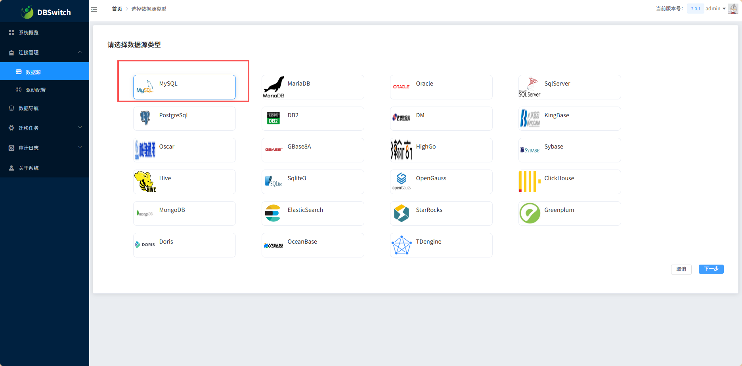
Task: Click the IBM DB2 logo icon
Action: click(x=273, y=118)
